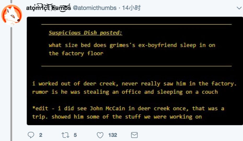This screenshot has width=243, height=141.
Task: Open the atomicthumbs display name profile
Action: [x=49, y=8]
